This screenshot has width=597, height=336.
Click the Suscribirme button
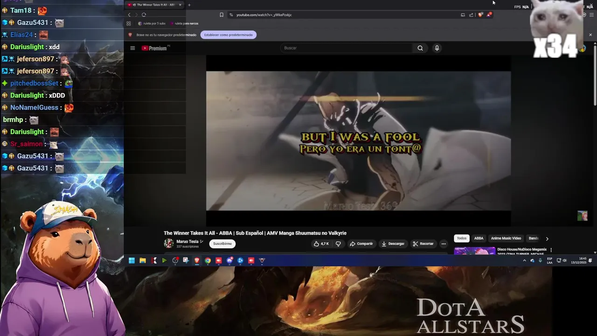tap(222, 244)
